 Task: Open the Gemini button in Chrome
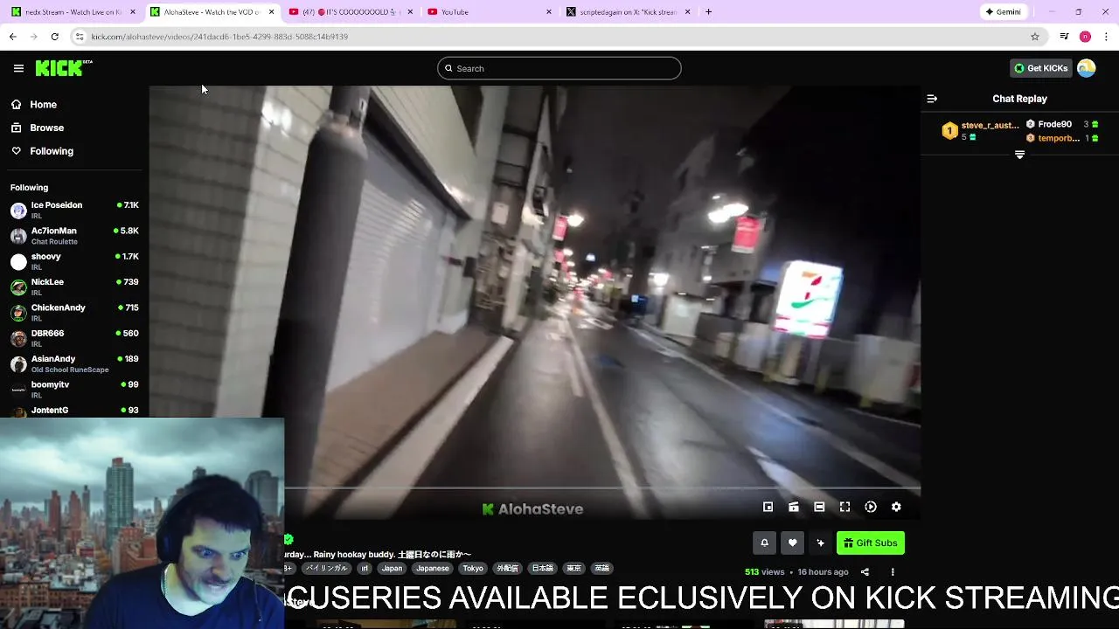pos(1004,12)
